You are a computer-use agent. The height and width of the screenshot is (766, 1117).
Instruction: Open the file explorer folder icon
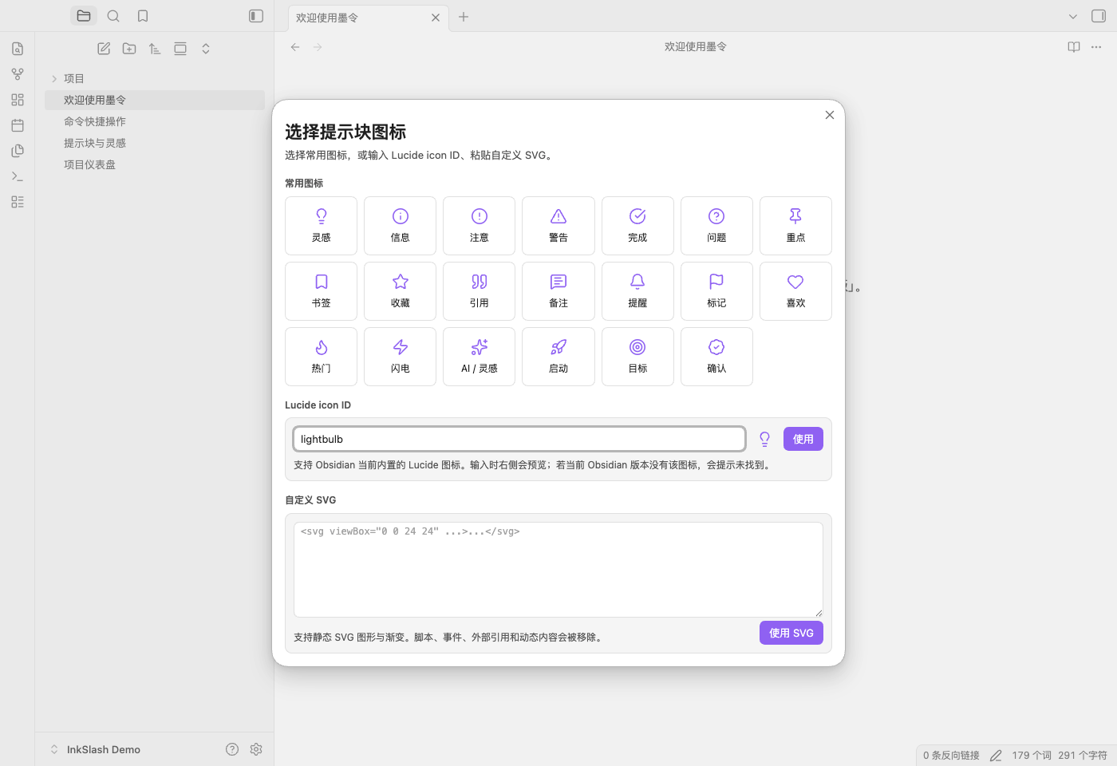click(x=84, y=16)
